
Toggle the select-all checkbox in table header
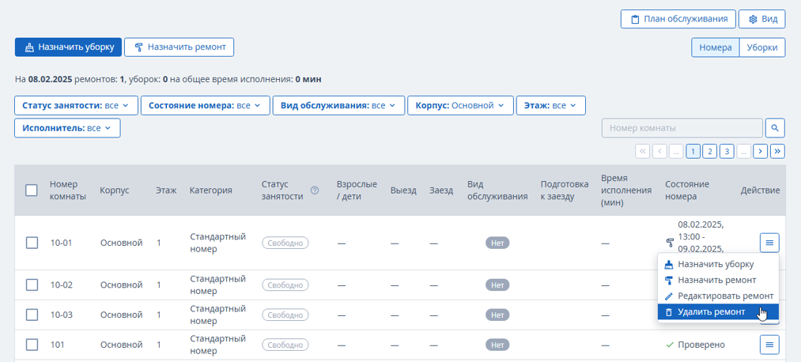(x=32, y=190)
